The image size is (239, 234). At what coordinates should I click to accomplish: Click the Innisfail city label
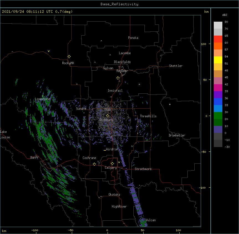click(115, 91)
